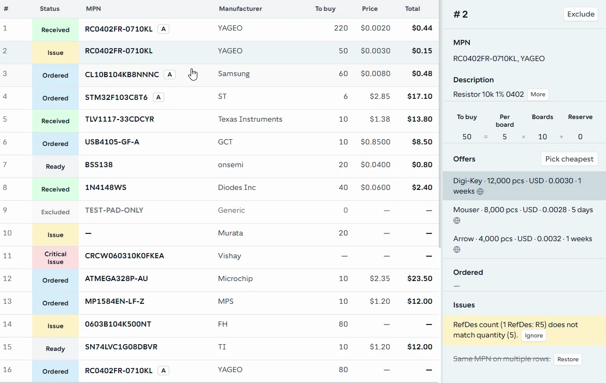Click the Per board value 5
This screenshot has width=606, height=383.
504,137
